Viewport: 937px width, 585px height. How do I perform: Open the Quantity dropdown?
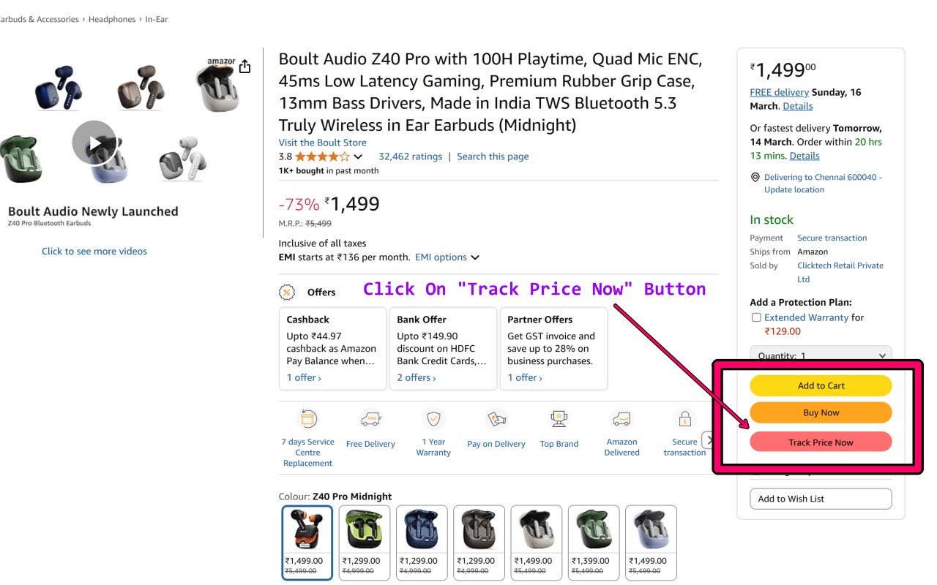coord(821,355)
